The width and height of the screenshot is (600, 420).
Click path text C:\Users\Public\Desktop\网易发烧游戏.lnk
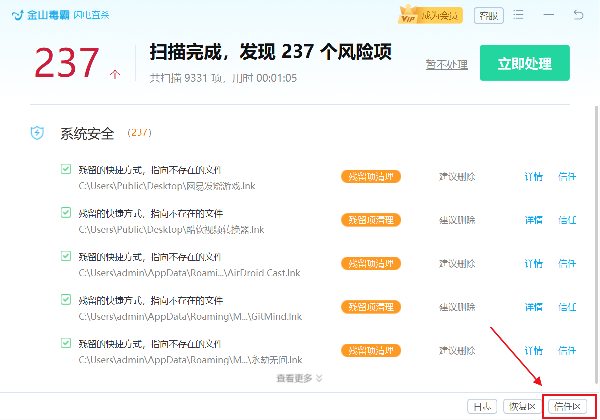(167, 186)
